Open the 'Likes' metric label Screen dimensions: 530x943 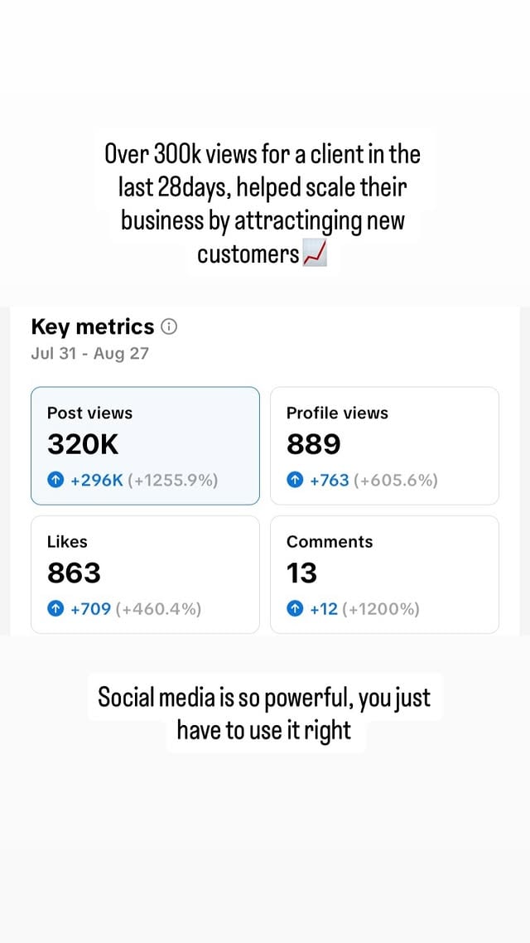[67, 542]
